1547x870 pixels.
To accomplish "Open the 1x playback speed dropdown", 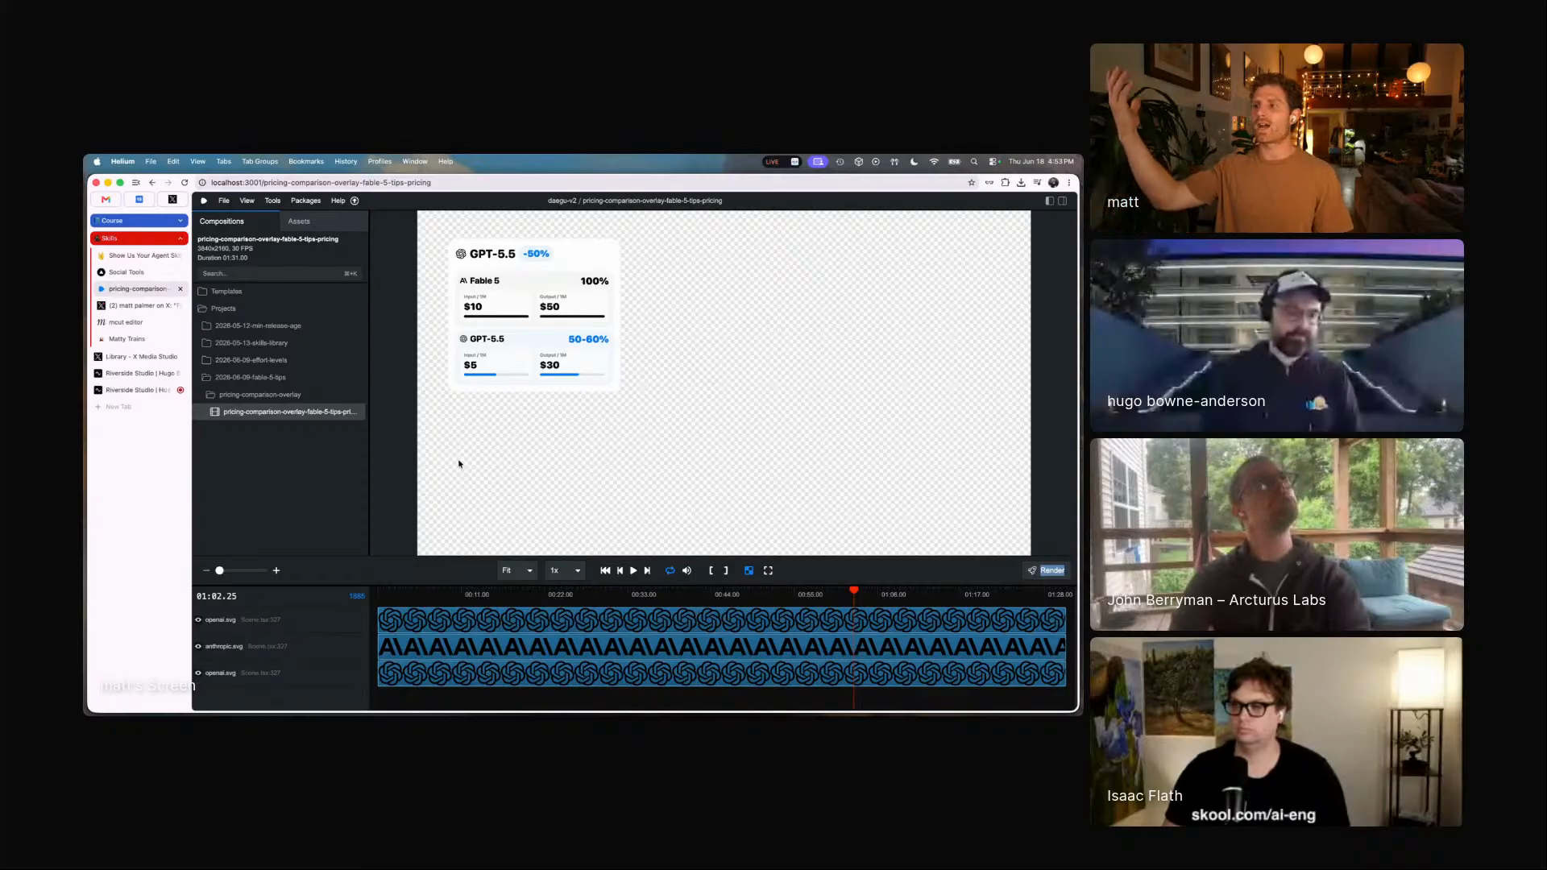I will click(565, 570).
